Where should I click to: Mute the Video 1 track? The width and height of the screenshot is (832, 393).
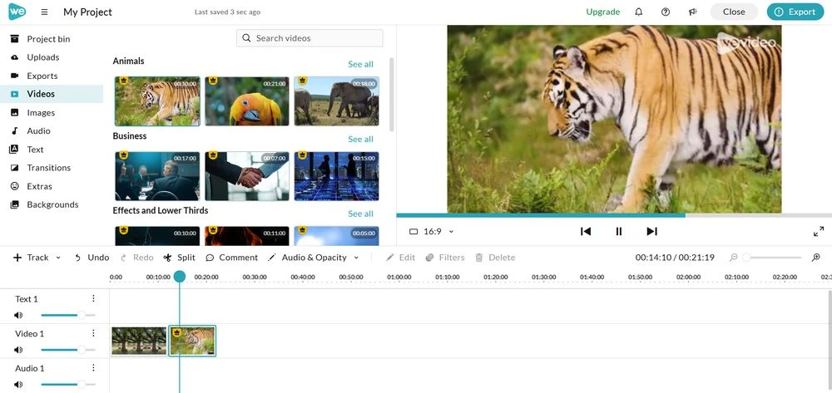(x=18, y=350)
